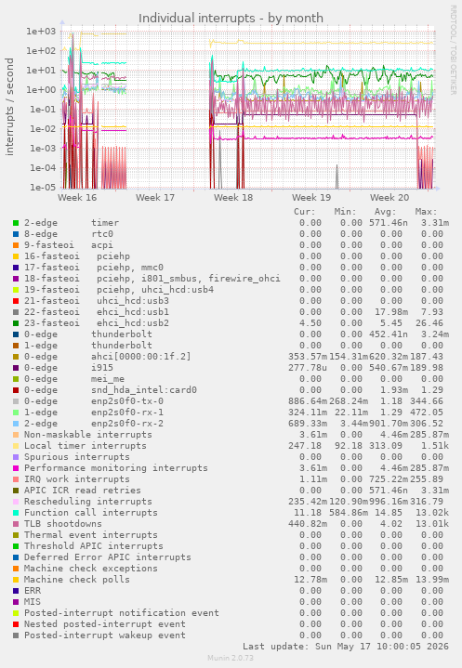Click the RRDTOOL / TOBI OETIKER watermark
Screen dimensions: 462x668
click(454, 50)
